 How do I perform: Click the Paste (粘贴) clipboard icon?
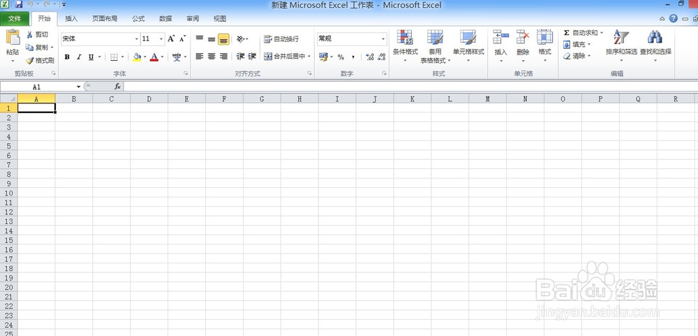pyautogui.click(x=13, y=38)
